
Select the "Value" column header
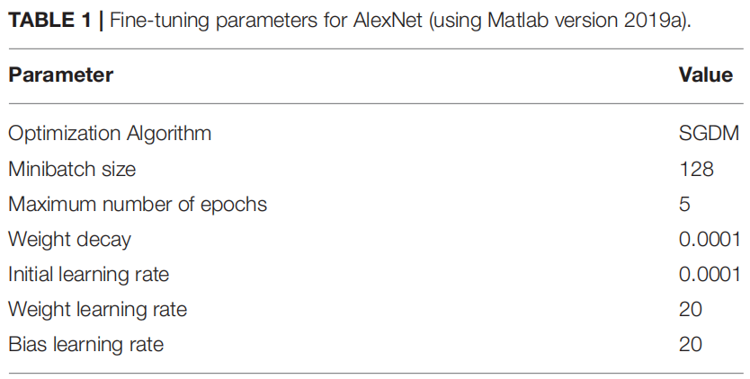point(706,75)
